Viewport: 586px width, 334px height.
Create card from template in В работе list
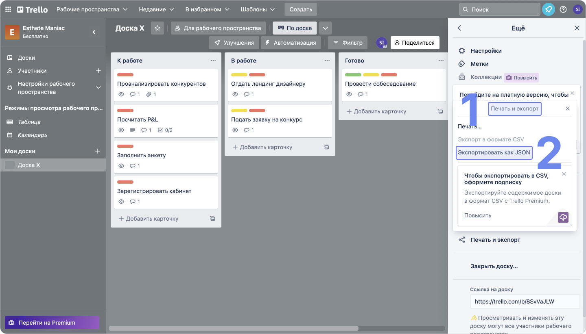[326, 147]
